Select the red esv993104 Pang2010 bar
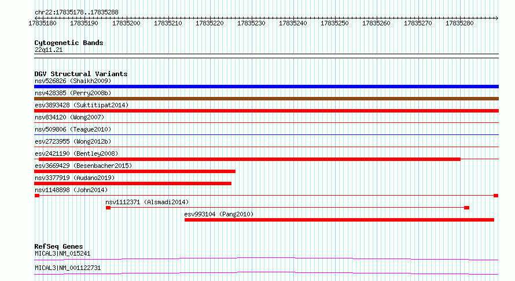The height and width of the screenshot is (281, 515). click(x=339, y=220)
